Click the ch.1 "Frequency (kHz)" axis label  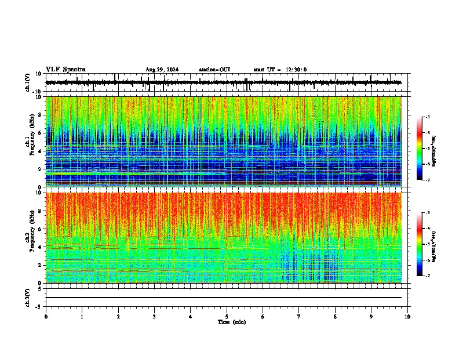[31, 135]
